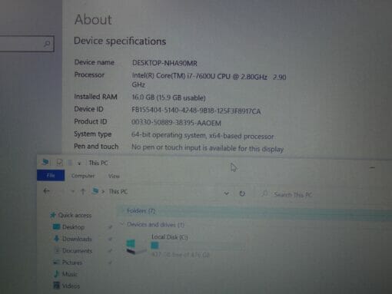The height and width of the screenshot is (294, 392).
Task: Open Customize Quick Access Toolbar dropdown
Action: (x=79, y=164)
